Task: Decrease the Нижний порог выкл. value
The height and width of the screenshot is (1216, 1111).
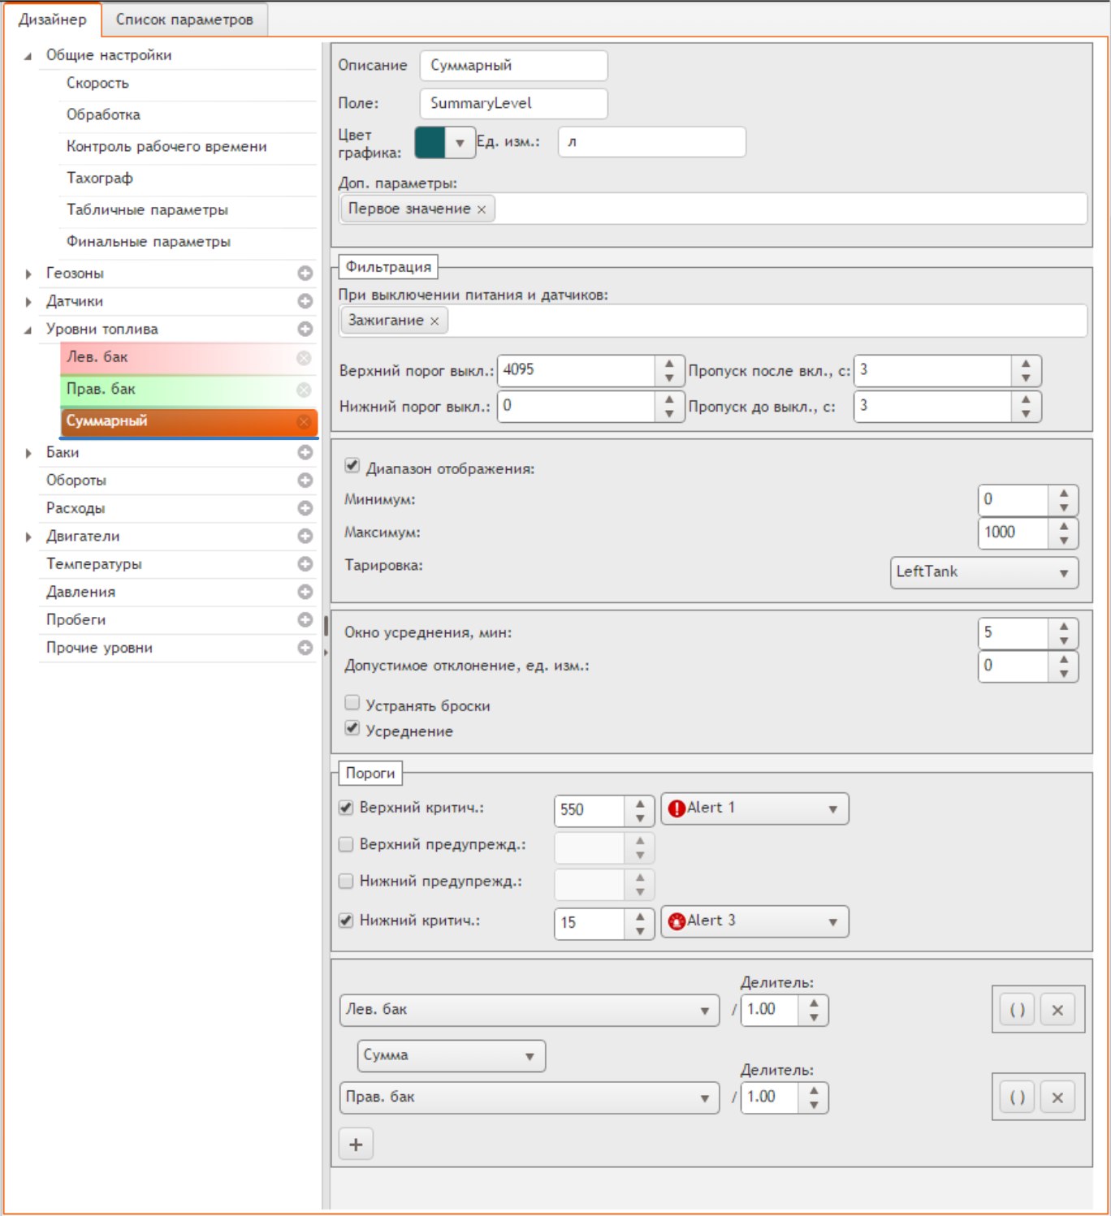Action: (x=669, y=414)
